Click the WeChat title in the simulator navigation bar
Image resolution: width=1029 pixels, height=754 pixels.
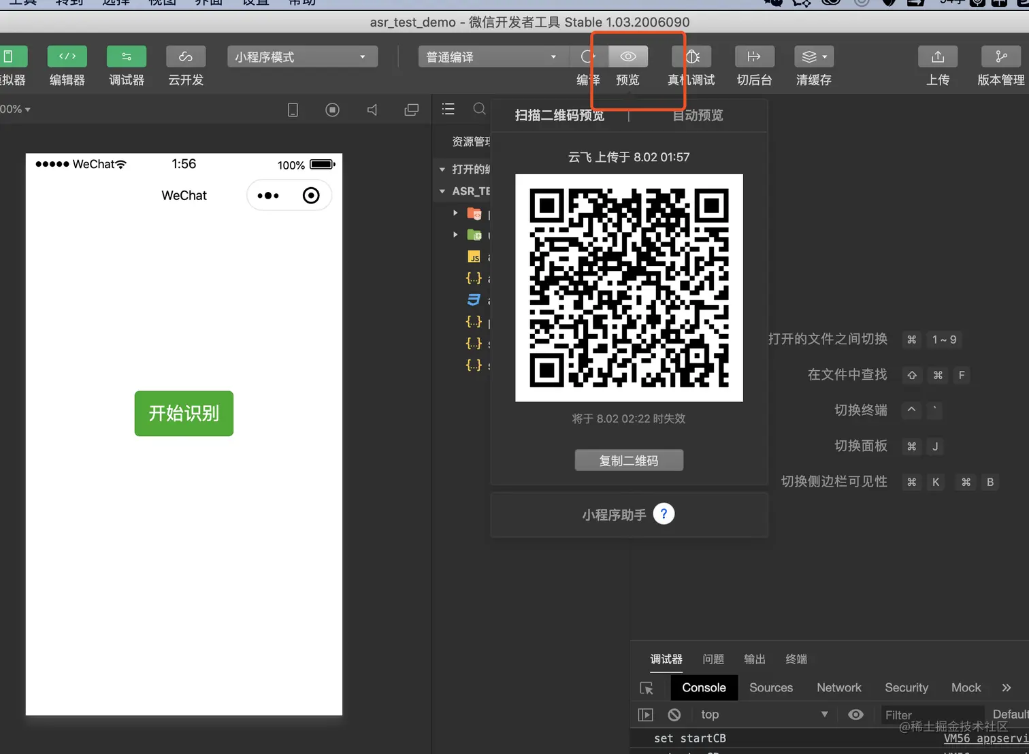click(184, 195)
